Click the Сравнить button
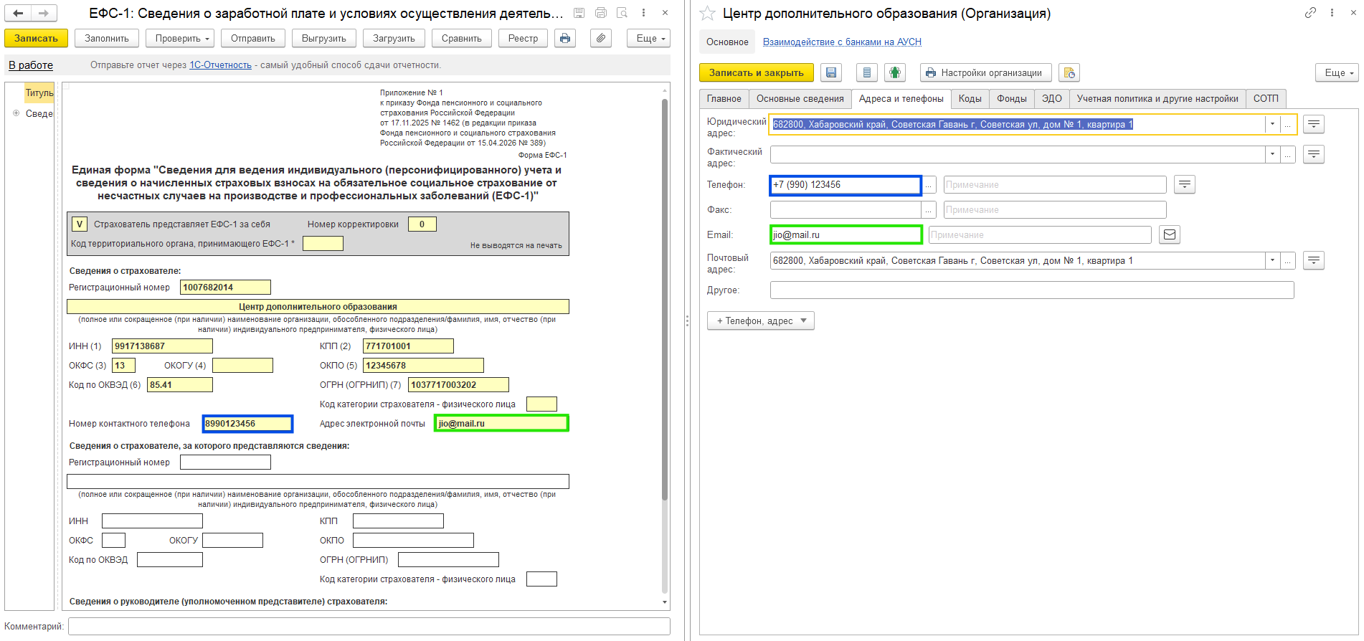The height and width of the screenshot is (641, 1364). coord(462,39)
